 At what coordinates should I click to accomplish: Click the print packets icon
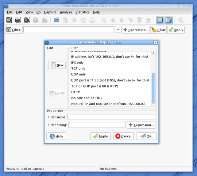coord(92,20)
